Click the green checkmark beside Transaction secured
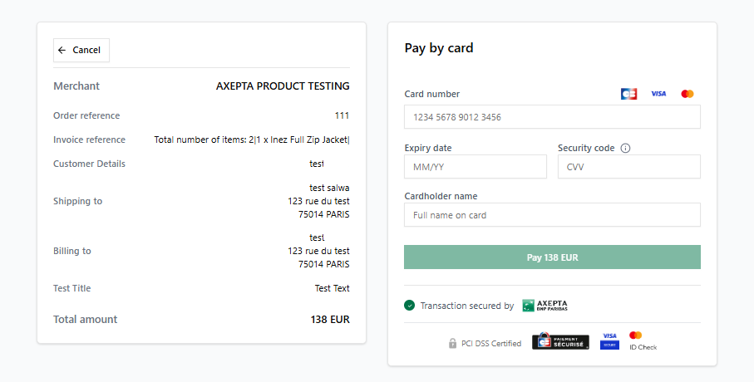 click(410, 306)
